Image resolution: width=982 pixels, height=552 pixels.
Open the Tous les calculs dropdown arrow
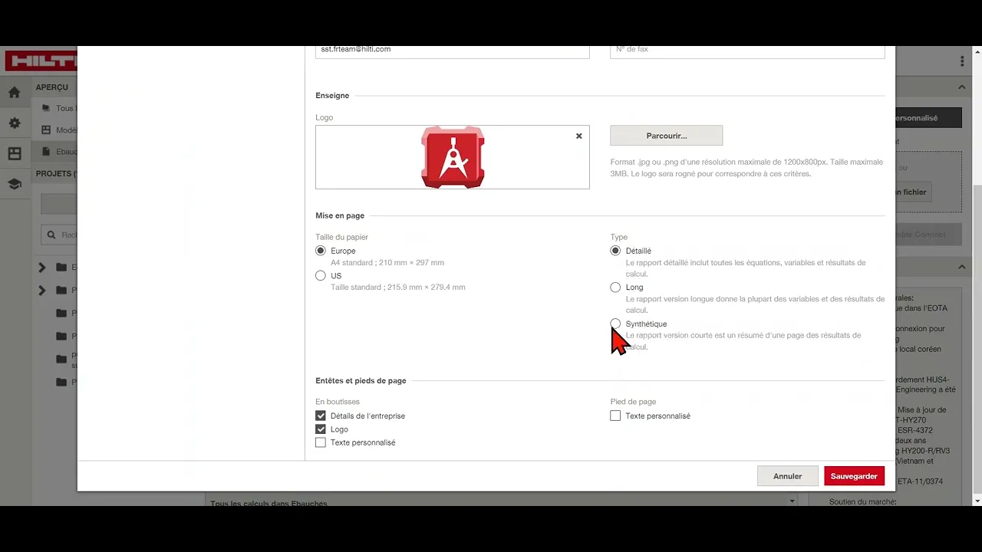click(x=792, y=501)
